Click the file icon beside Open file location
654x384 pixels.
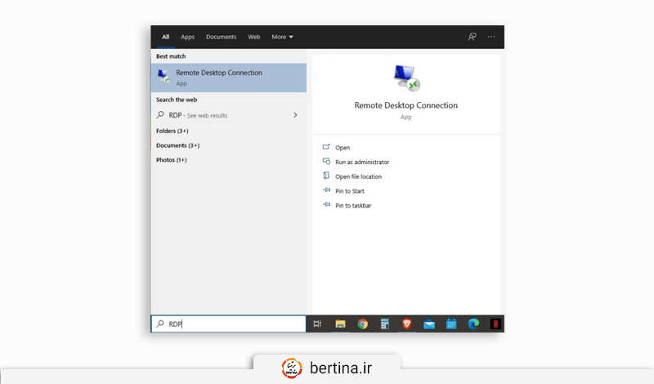pos(326,176)
